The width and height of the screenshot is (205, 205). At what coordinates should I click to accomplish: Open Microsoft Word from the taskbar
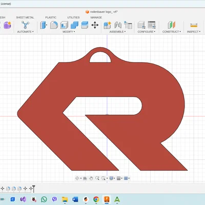(x=75, y=199)
